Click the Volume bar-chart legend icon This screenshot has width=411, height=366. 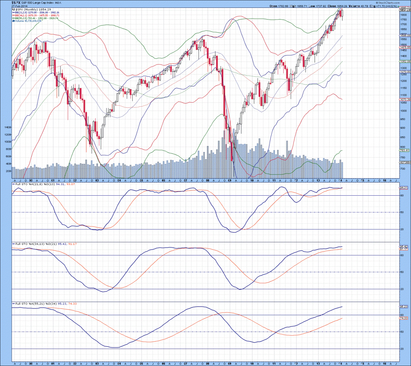(x=13, y=21)
